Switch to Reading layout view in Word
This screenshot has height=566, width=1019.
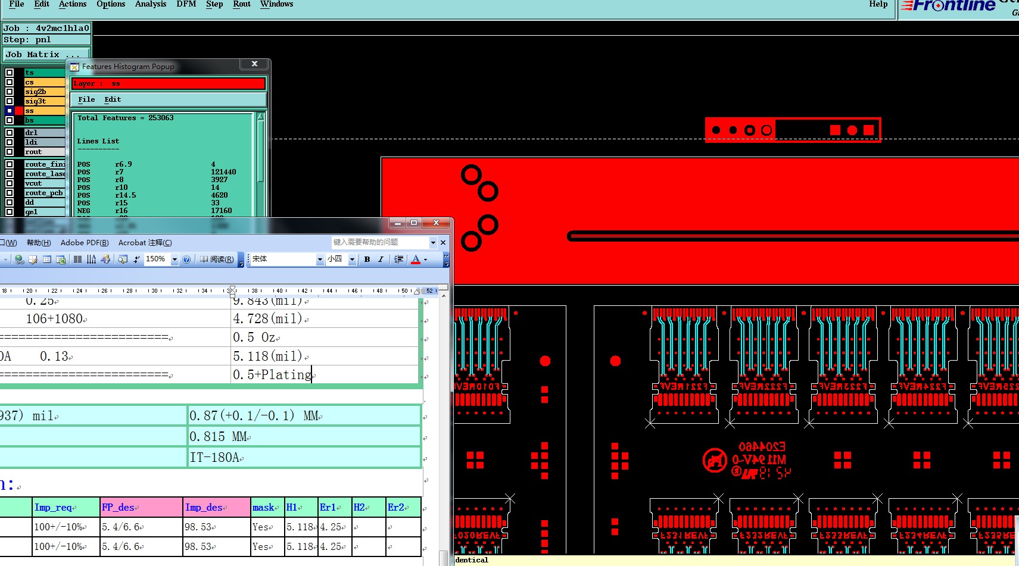click(217, 259)
